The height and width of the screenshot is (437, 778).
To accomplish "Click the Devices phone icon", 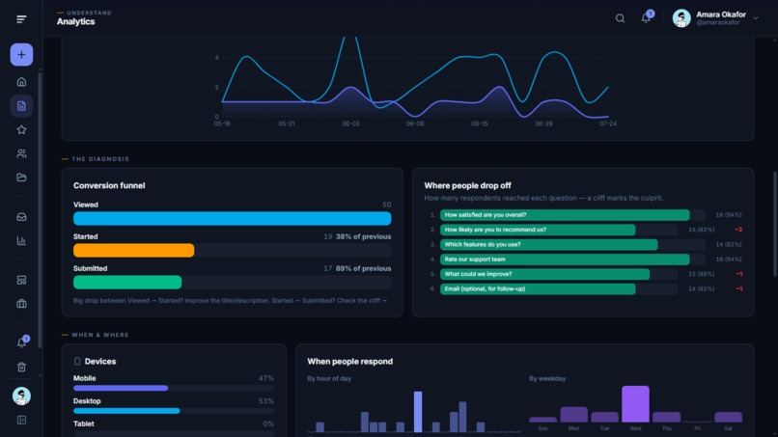I will [77, 362].
